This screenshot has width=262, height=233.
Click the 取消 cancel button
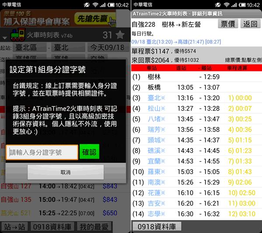pos(66,172)
